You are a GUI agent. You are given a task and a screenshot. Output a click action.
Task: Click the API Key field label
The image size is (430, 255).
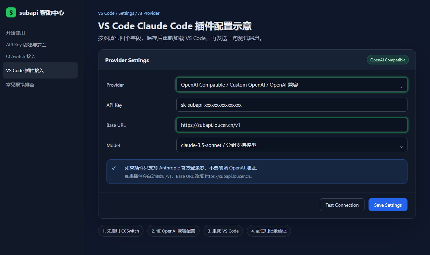pos(114,105)
